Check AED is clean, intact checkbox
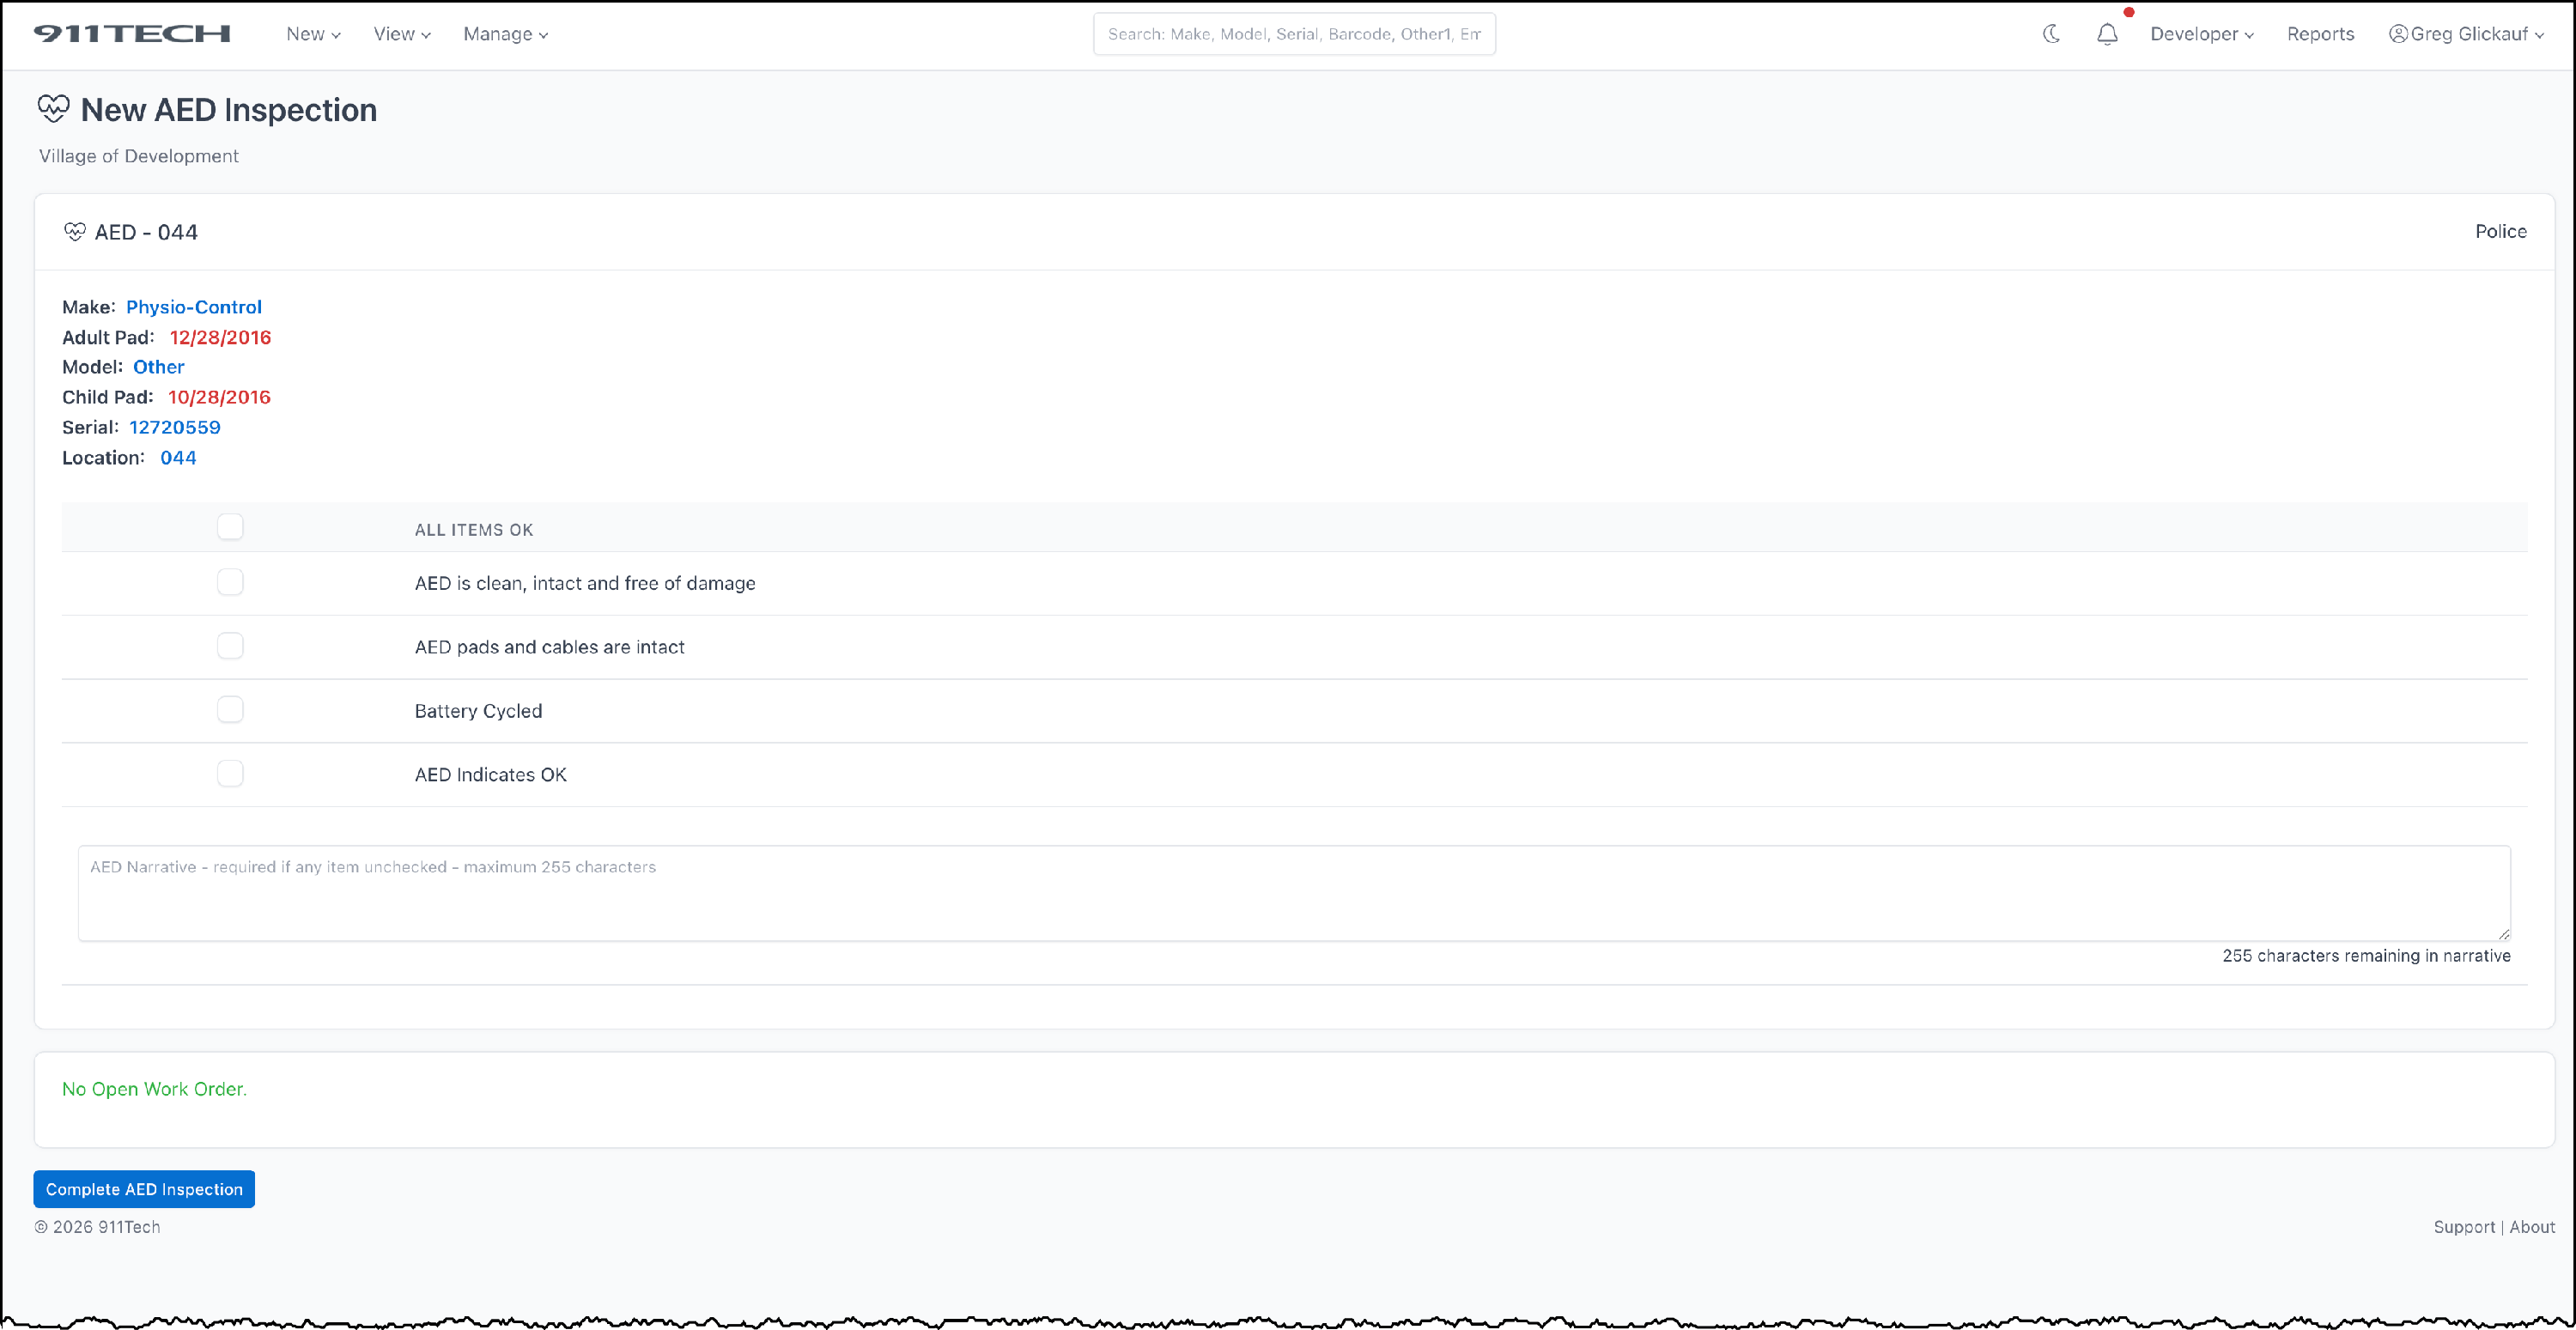 (x=230, y=582)
